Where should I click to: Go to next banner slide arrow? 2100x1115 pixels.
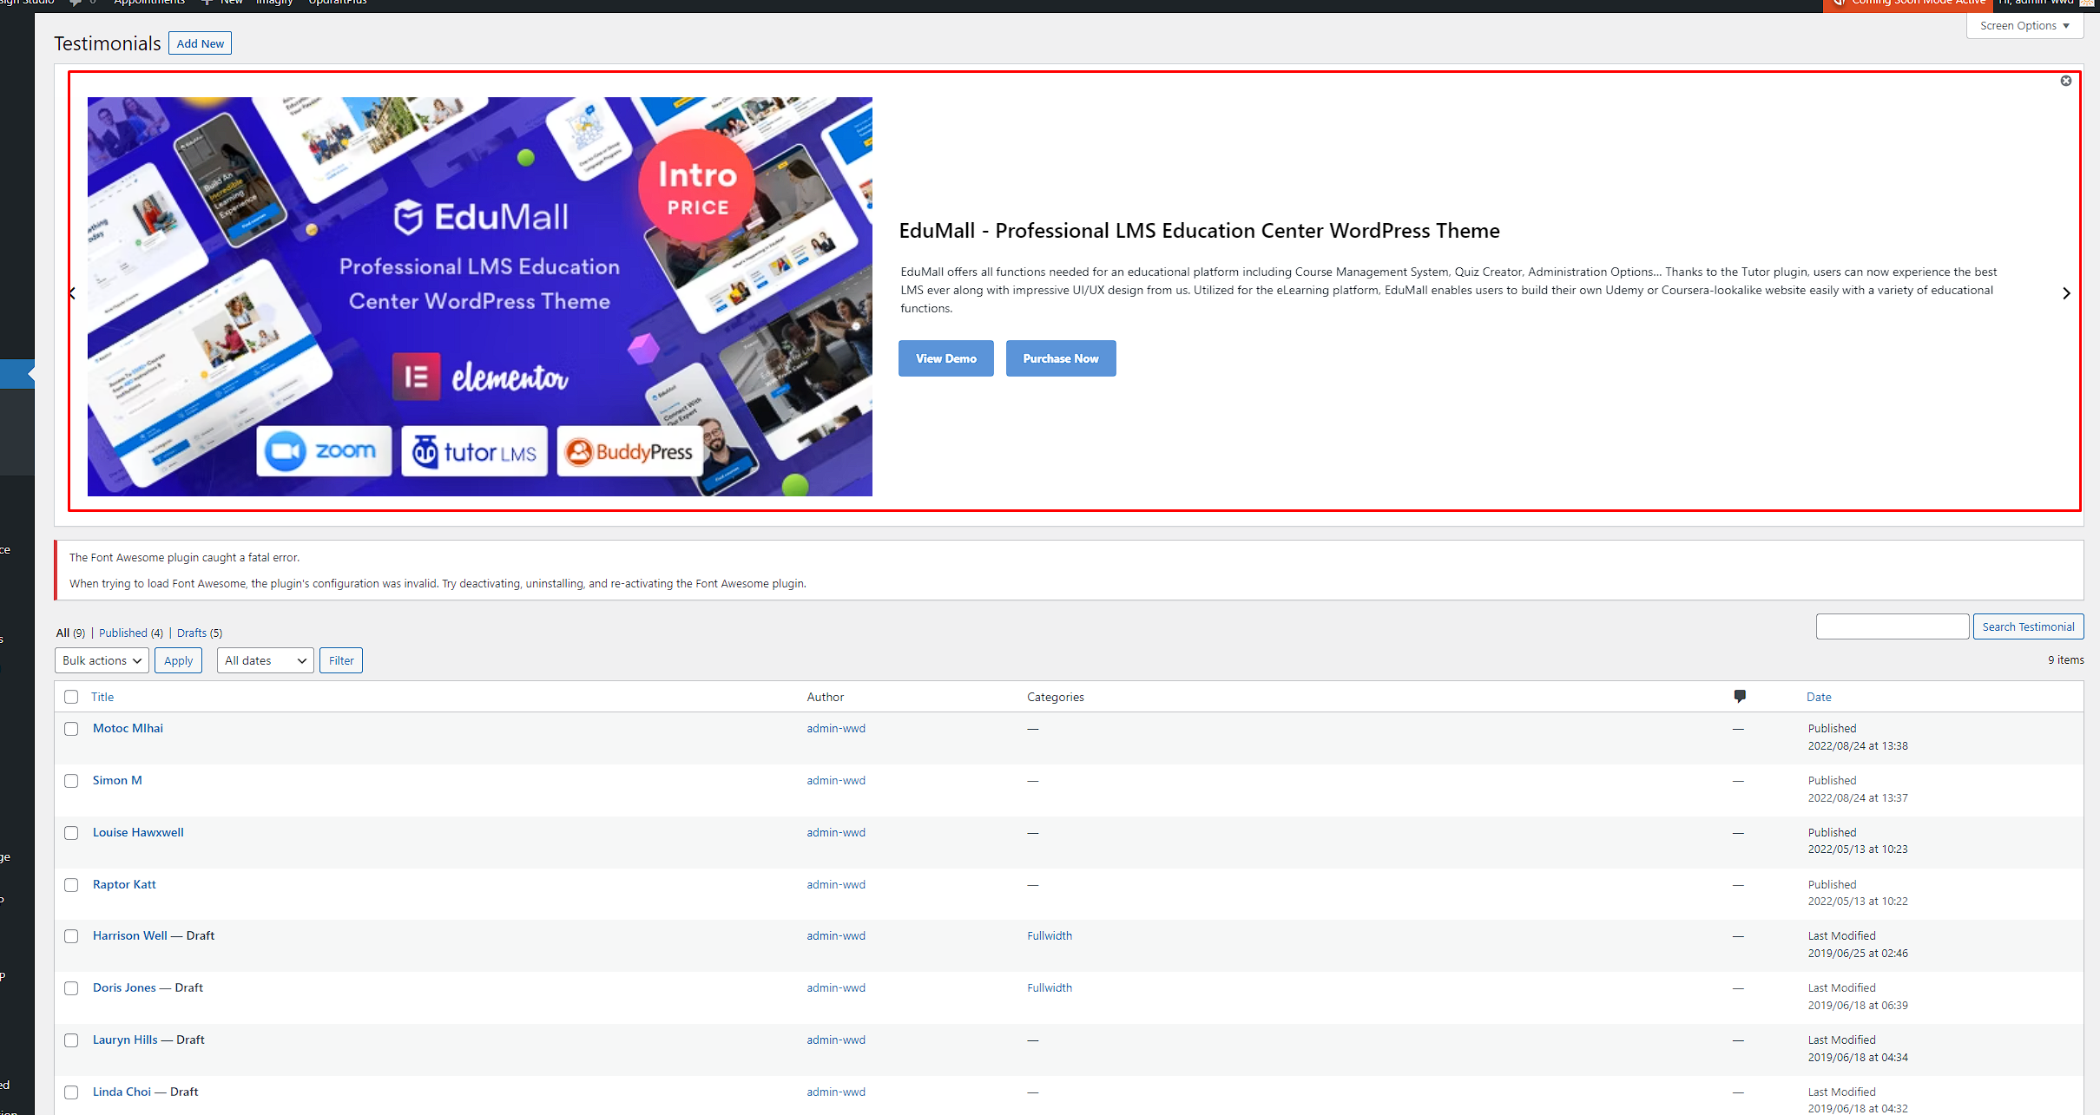2066,293
